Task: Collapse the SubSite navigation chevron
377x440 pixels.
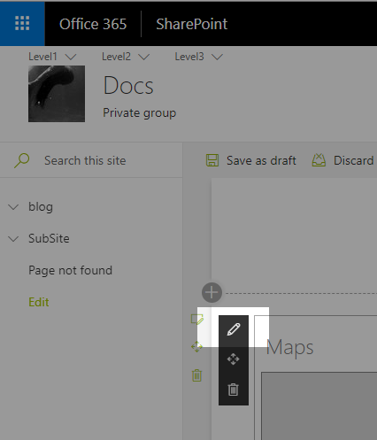Action: (x=13, y=238)
